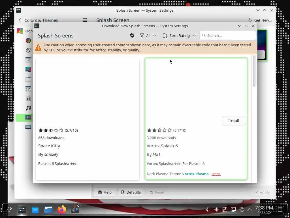Click the Space Kitty preview thumbnail area

[x=88, y=92]
